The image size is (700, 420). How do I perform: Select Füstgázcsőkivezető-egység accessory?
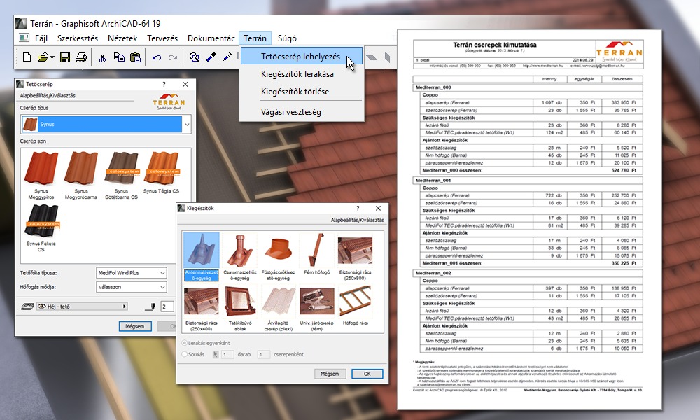(x=278, y=257)
